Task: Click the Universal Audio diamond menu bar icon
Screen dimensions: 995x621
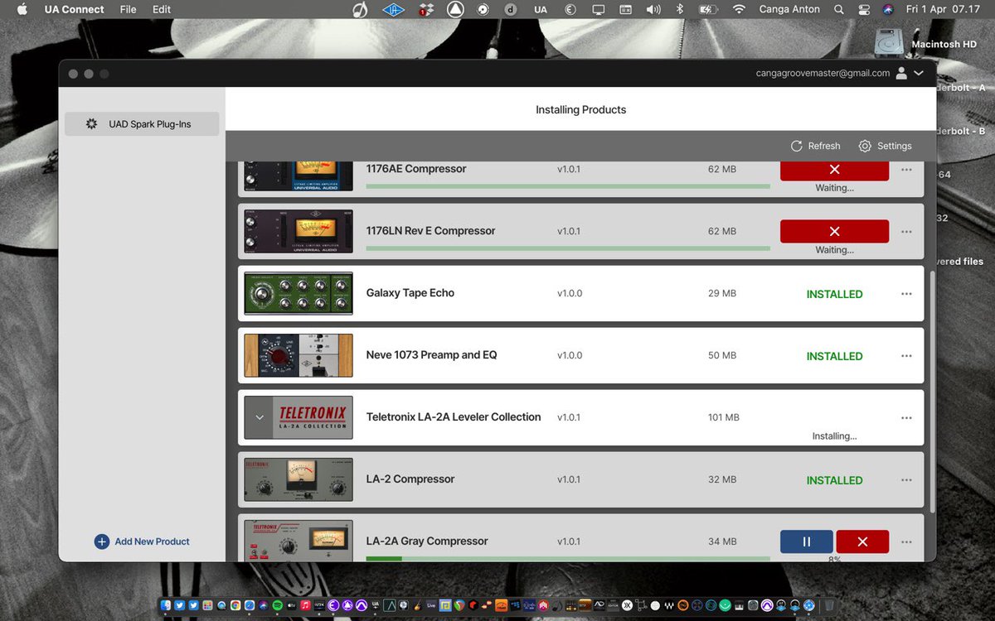Action: click(393, 9)
